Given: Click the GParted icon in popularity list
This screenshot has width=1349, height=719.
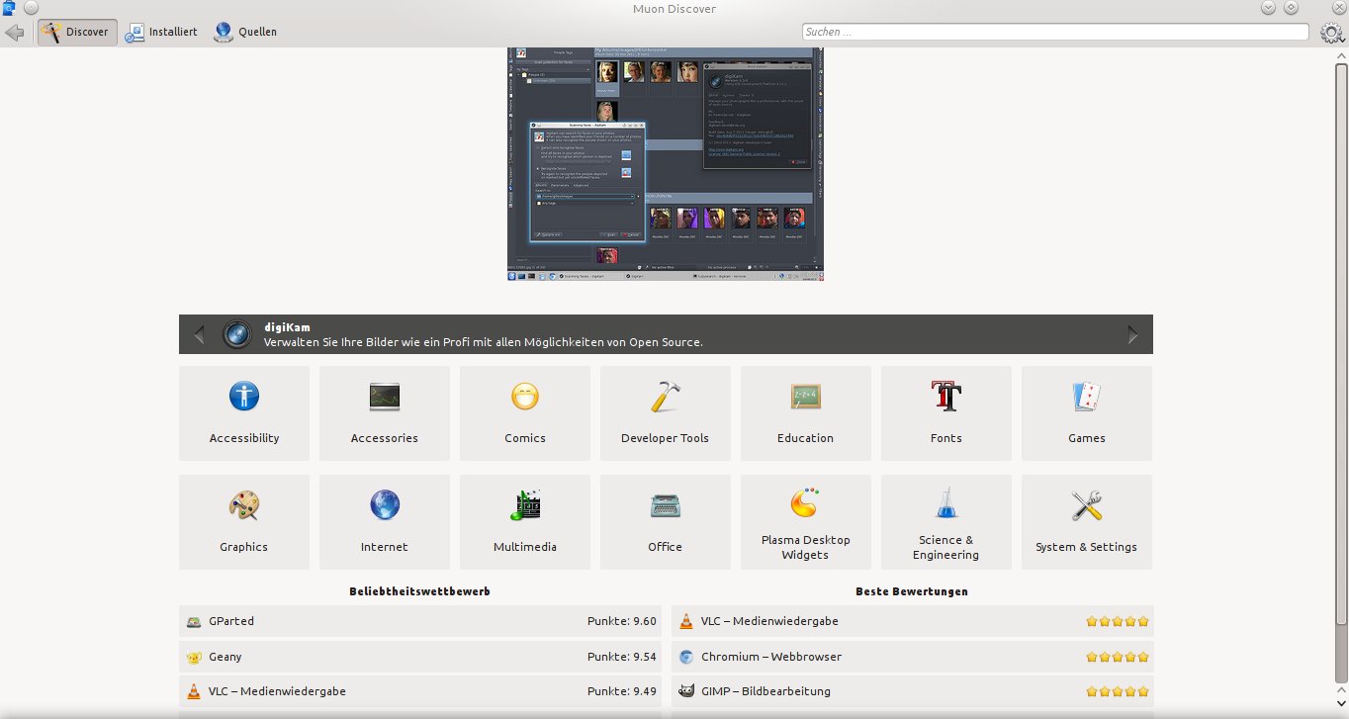Looking at the screenshot, I should click(194, 622).
